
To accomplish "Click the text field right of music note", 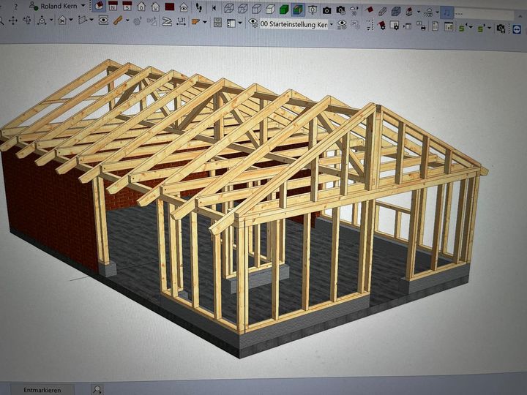I will point(483,13).
